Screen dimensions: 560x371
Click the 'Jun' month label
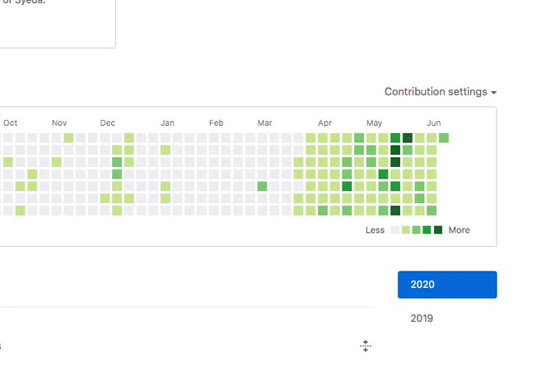coord(434,123)
